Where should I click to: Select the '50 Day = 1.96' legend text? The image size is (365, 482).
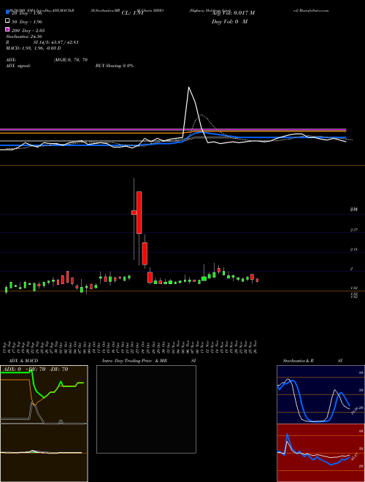(x=27, y=22)
